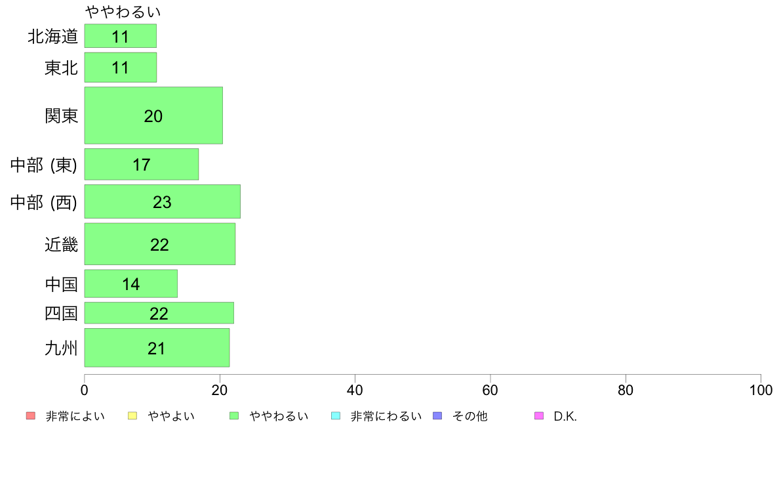Select the 中部 (西) bar showing 23
779x483 pixels.
pos(163,201)
